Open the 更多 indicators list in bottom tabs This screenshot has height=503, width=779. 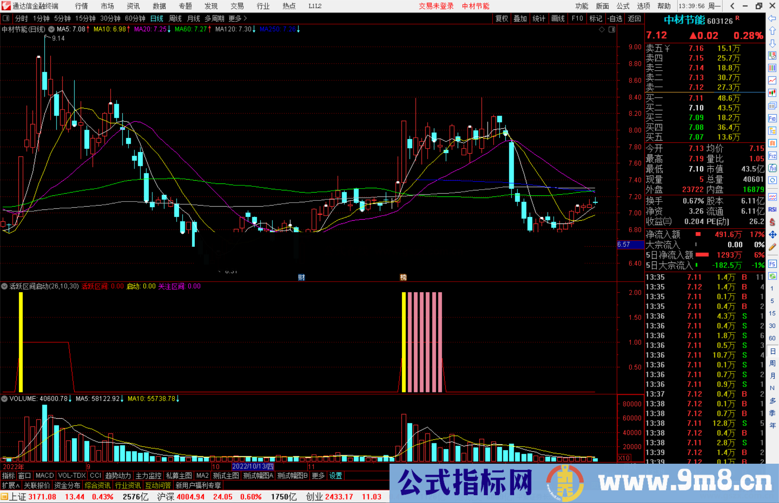(318, 476)
